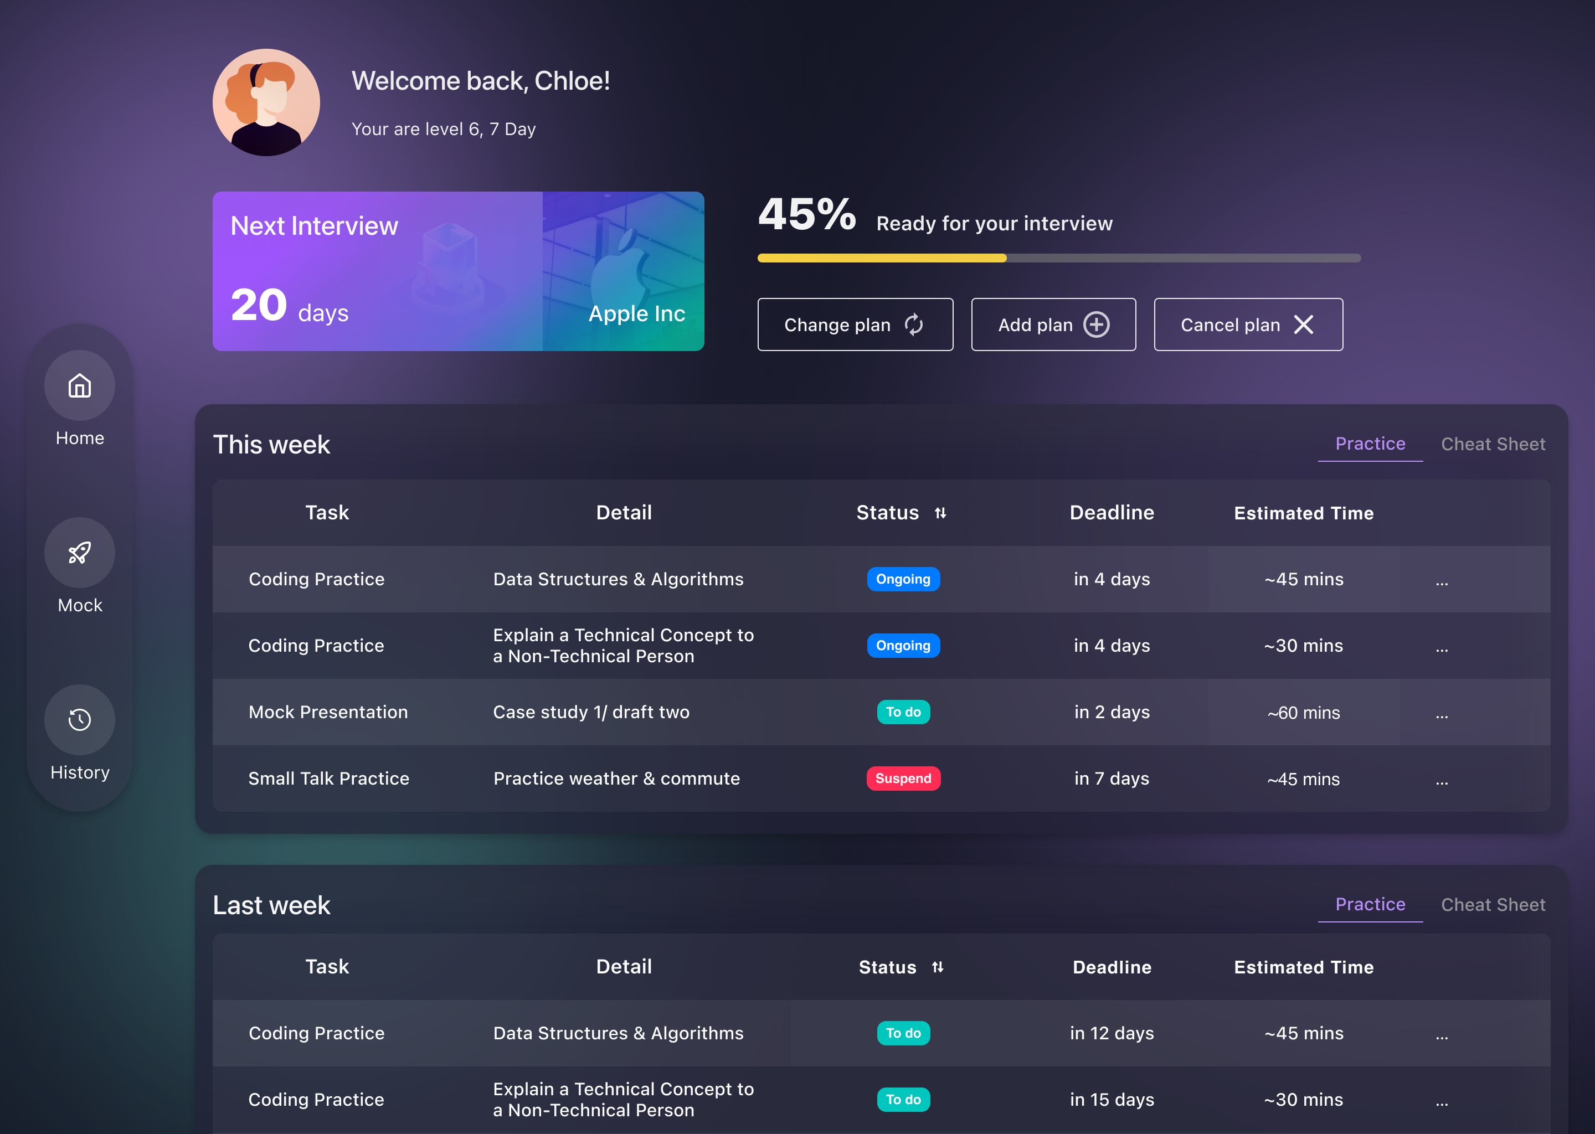Open the Home sidebar icon
Image resolution: width=1595 pixels, height=1134 pixels.
tap(80, 385)
